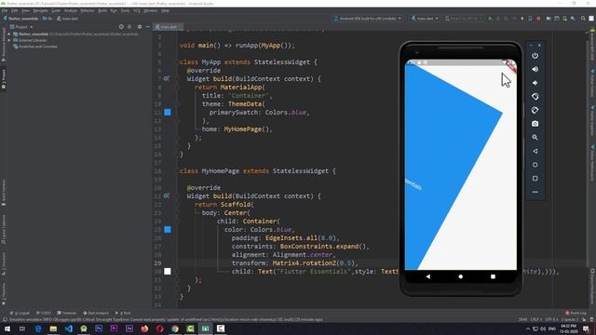
Task: Click the emulator power button
Action: (535, 56)
